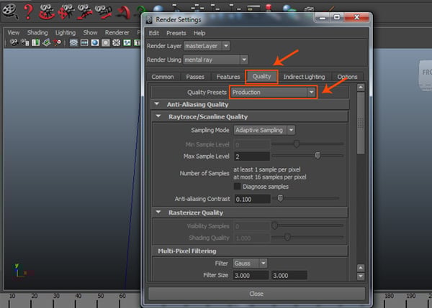Click the film reel shelf icon
Screen dimensions: 432x308
pyautogui.click(x=10, y=11)
